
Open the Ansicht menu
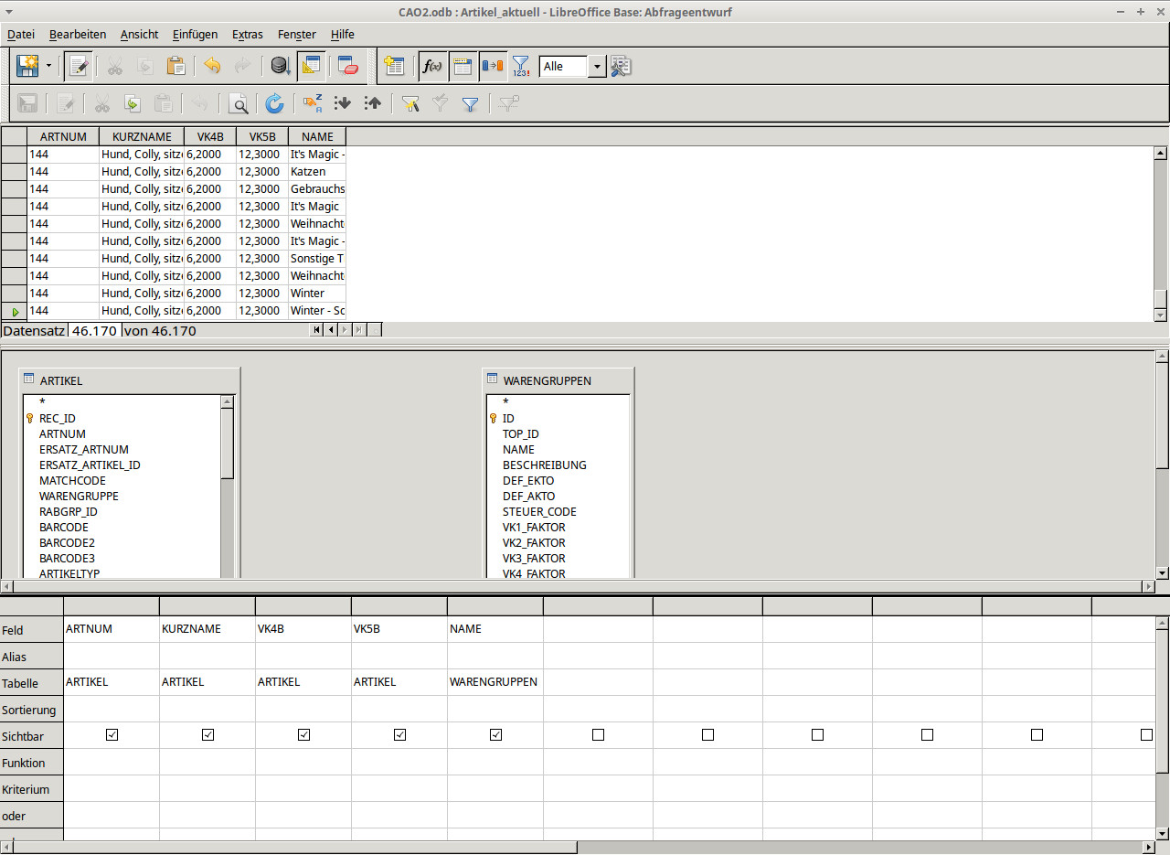coord(139,34)
